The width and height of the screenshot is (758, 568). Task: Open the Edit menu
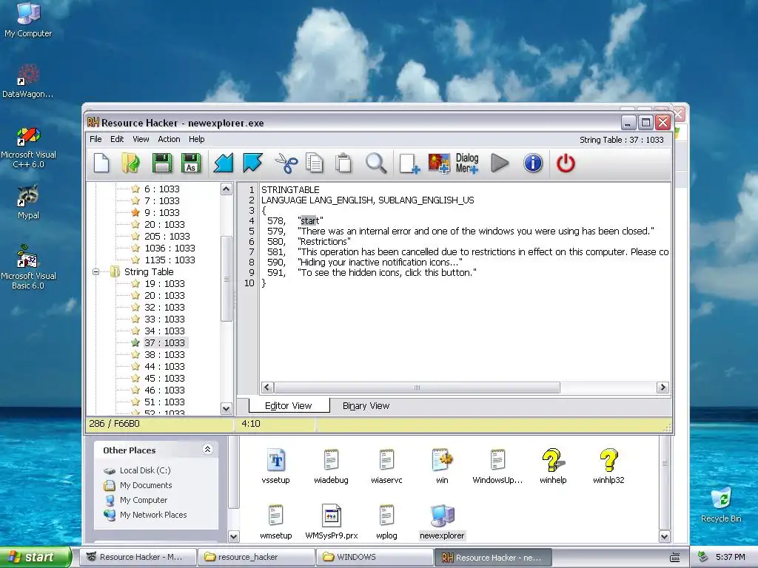click(x=117, y=139)
